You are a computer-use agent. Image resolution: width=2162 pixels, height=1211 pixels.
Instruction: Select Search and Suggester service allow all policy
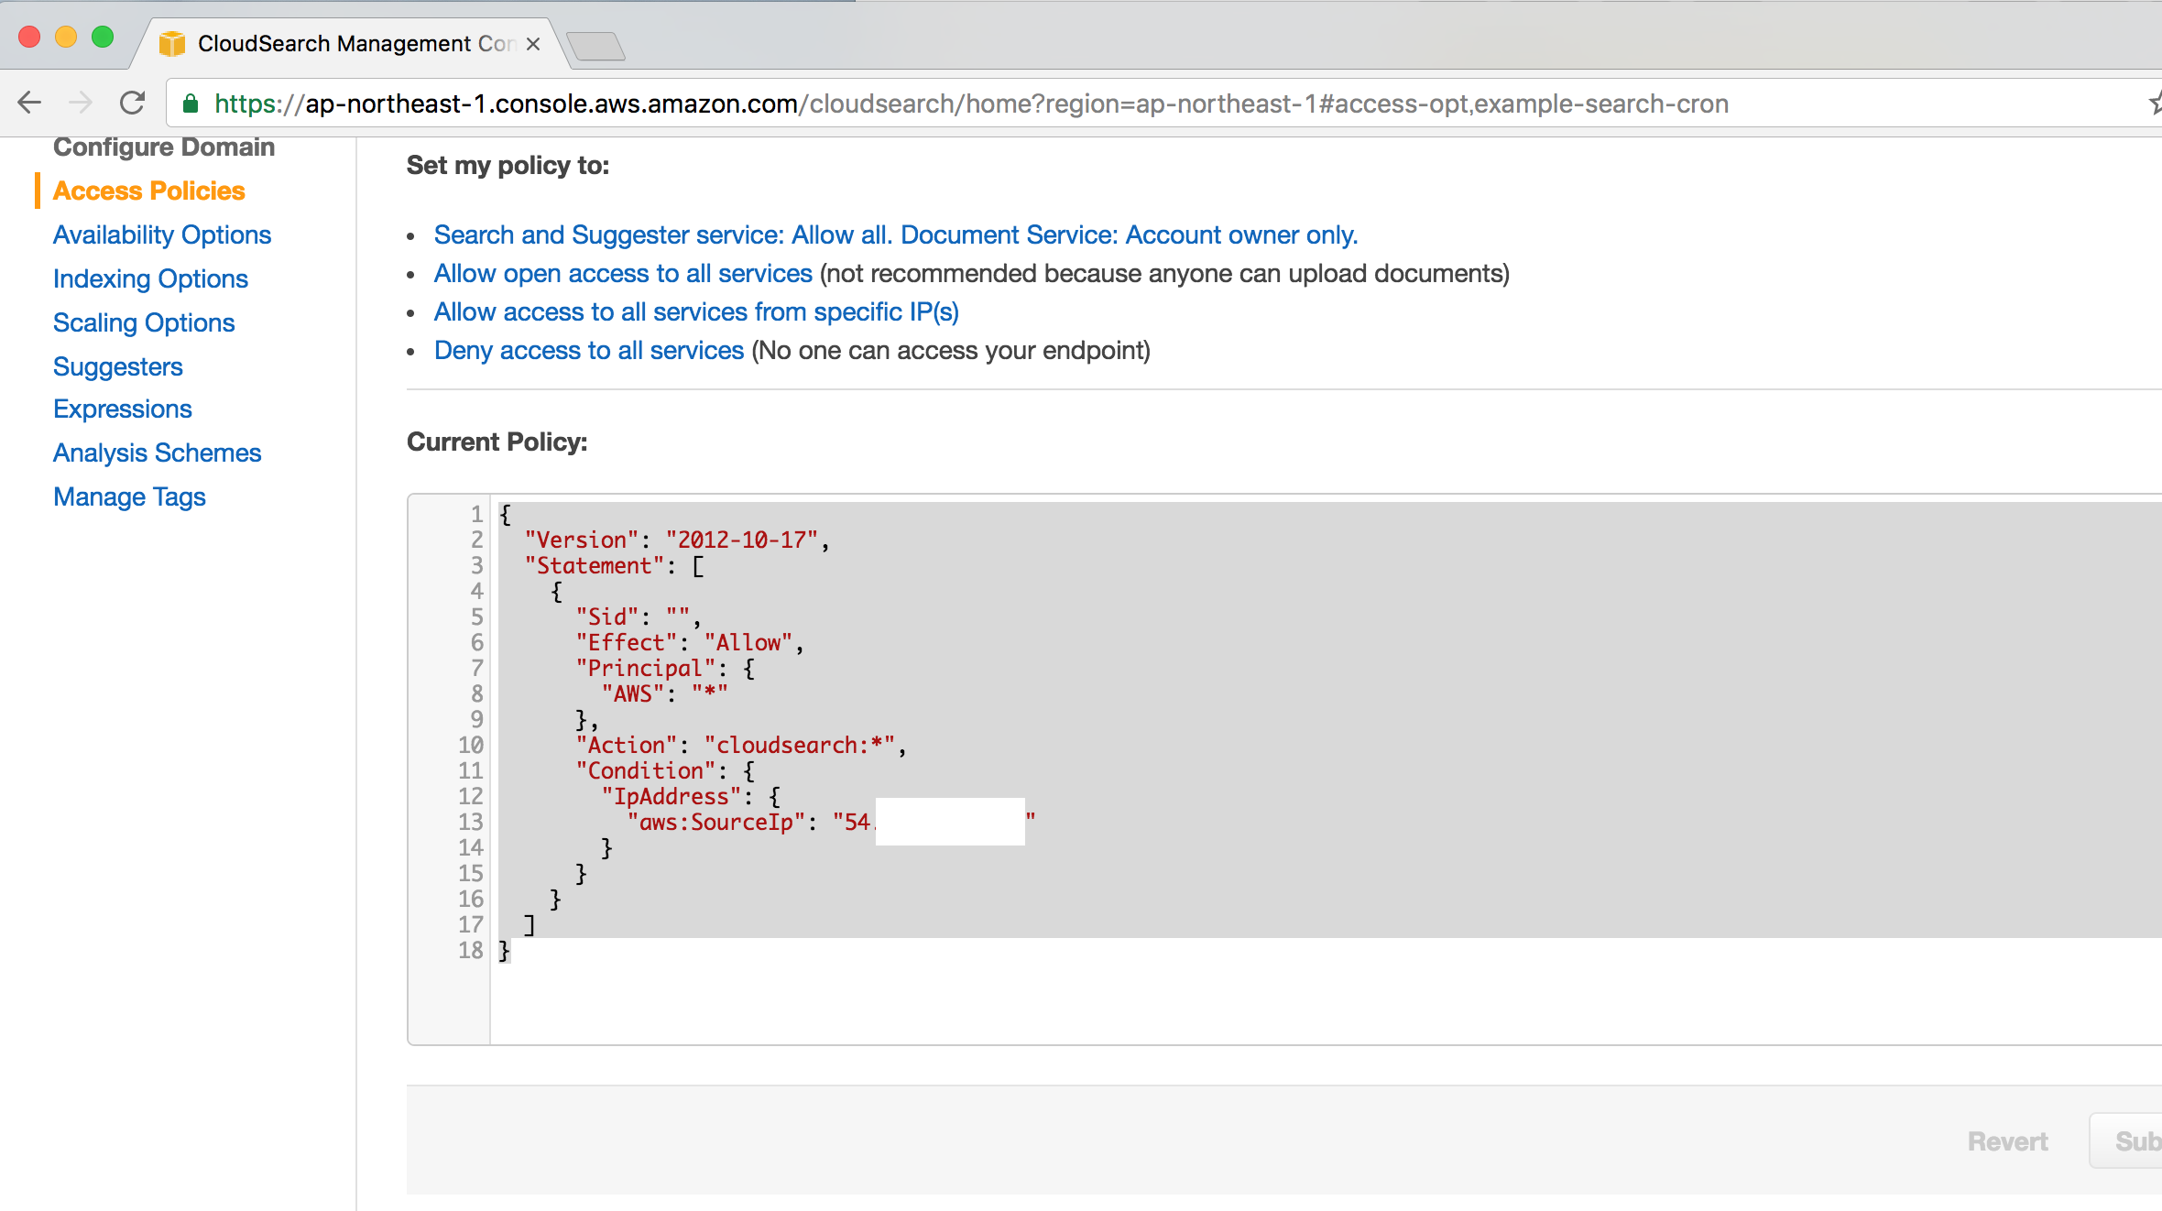pyautogui.click(x=894, y=235)
